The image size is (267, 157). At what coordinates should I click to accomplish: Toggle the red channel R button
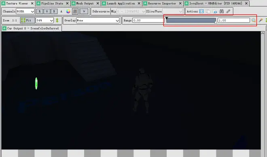coord(40,11)
